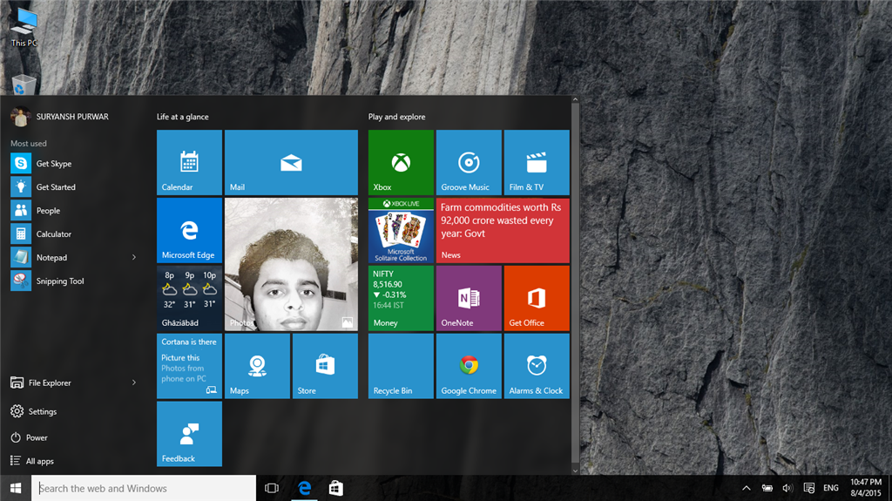Launch the Xbox tile
Image resolution: width=892 pixels, height=501 pixels.
(401, 162)
